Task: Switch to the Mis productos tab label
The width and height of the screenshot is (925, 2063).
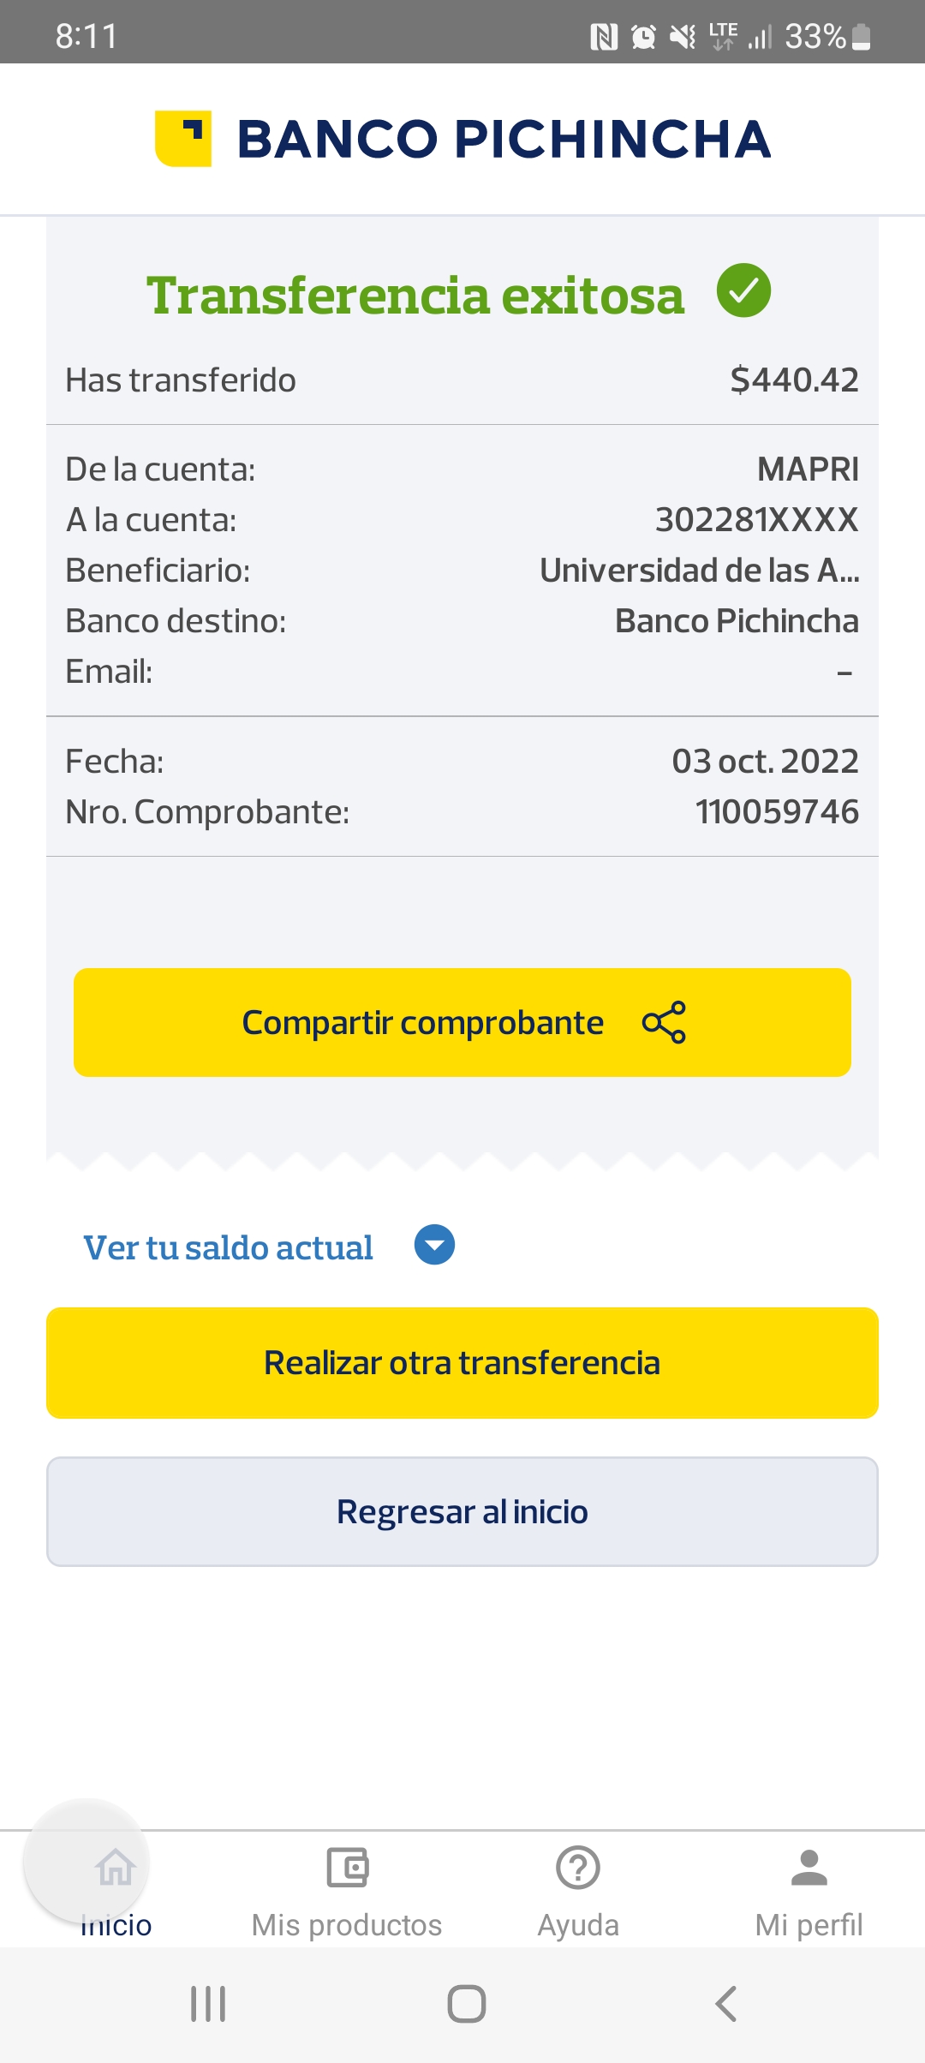Action: coord(347,1925)
